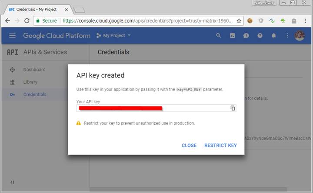This screenshot has width=313, height=193.
Task: Click the gray bag extension icon
Action: coord(294,20)
